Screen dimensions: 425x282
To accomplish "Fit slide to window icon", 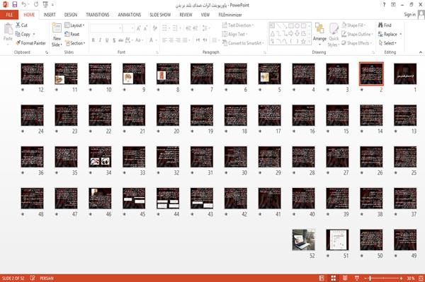I will coord(421,278).
